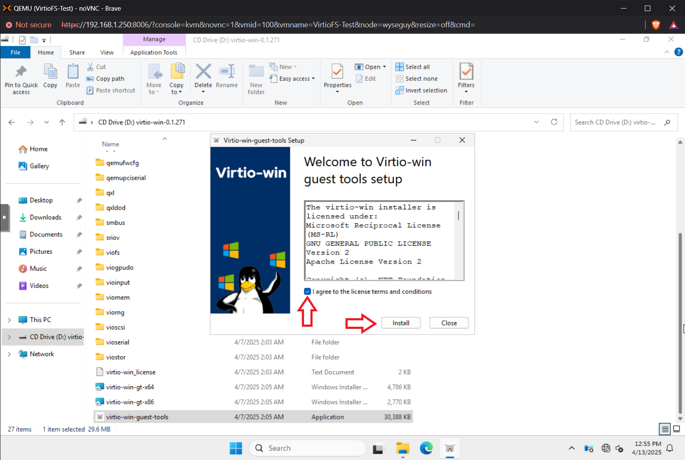Viewport: 685px width, 460px height.
Task: Collapse the ribbon with chevron
Action: coord(667,52)
